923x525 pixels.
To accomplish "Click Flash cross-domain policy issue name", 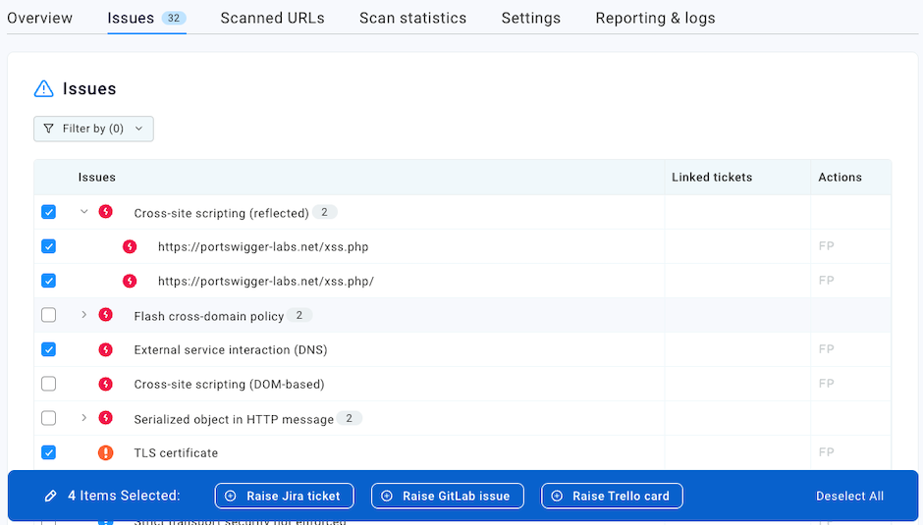I will [x=208, y=317].
